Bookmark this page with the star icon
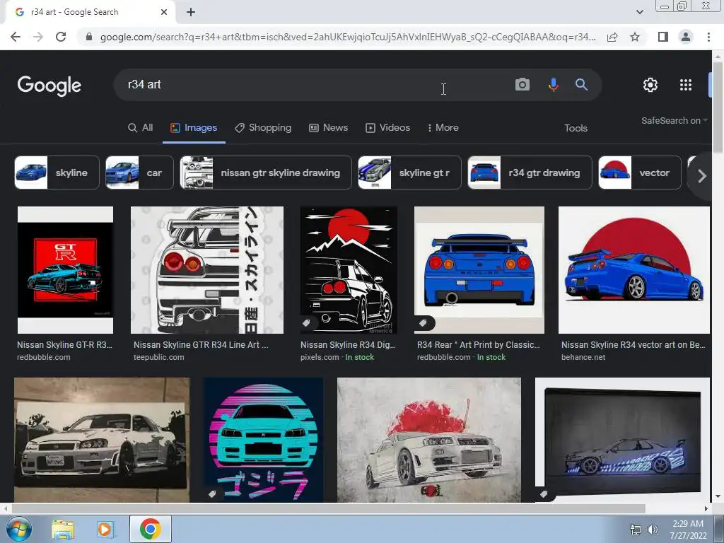 click(635, 37)
